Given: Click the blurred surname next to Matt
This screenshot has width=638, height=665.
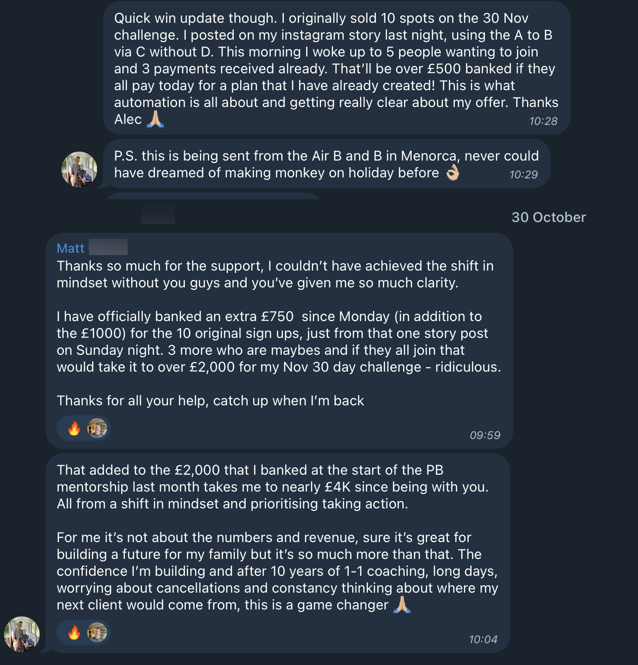Looking at the screenshot, I should point(108,247).
